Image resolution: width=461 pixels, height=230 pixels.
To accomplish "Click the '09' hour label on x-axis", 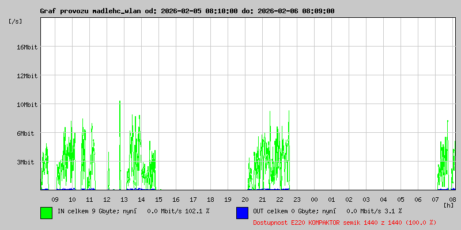I will [55, 200].
